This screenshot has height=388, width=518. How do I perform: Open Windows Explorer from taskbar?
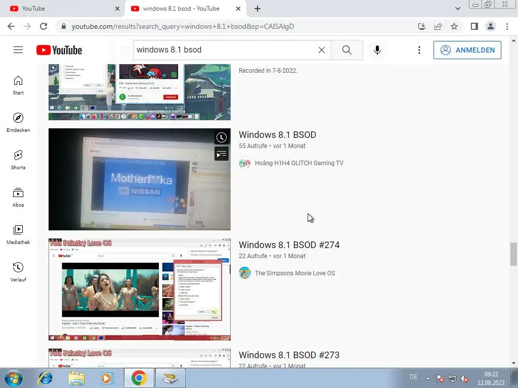point(76,378)
